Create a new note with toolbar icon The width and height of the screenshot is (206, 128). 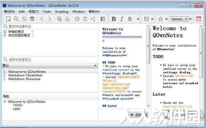click(x=8, y=19)
